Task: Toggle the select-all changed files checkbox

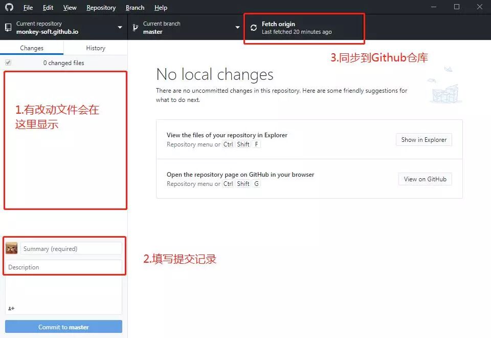Action: [x=8, y=62]
